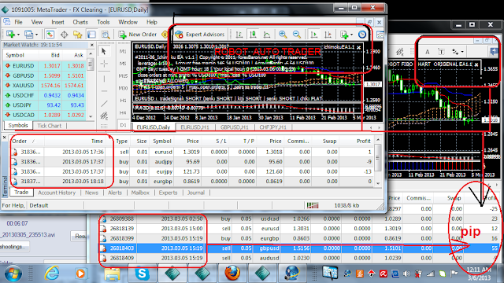Open Internet Explorer from the taskbar

pos(51,274)
